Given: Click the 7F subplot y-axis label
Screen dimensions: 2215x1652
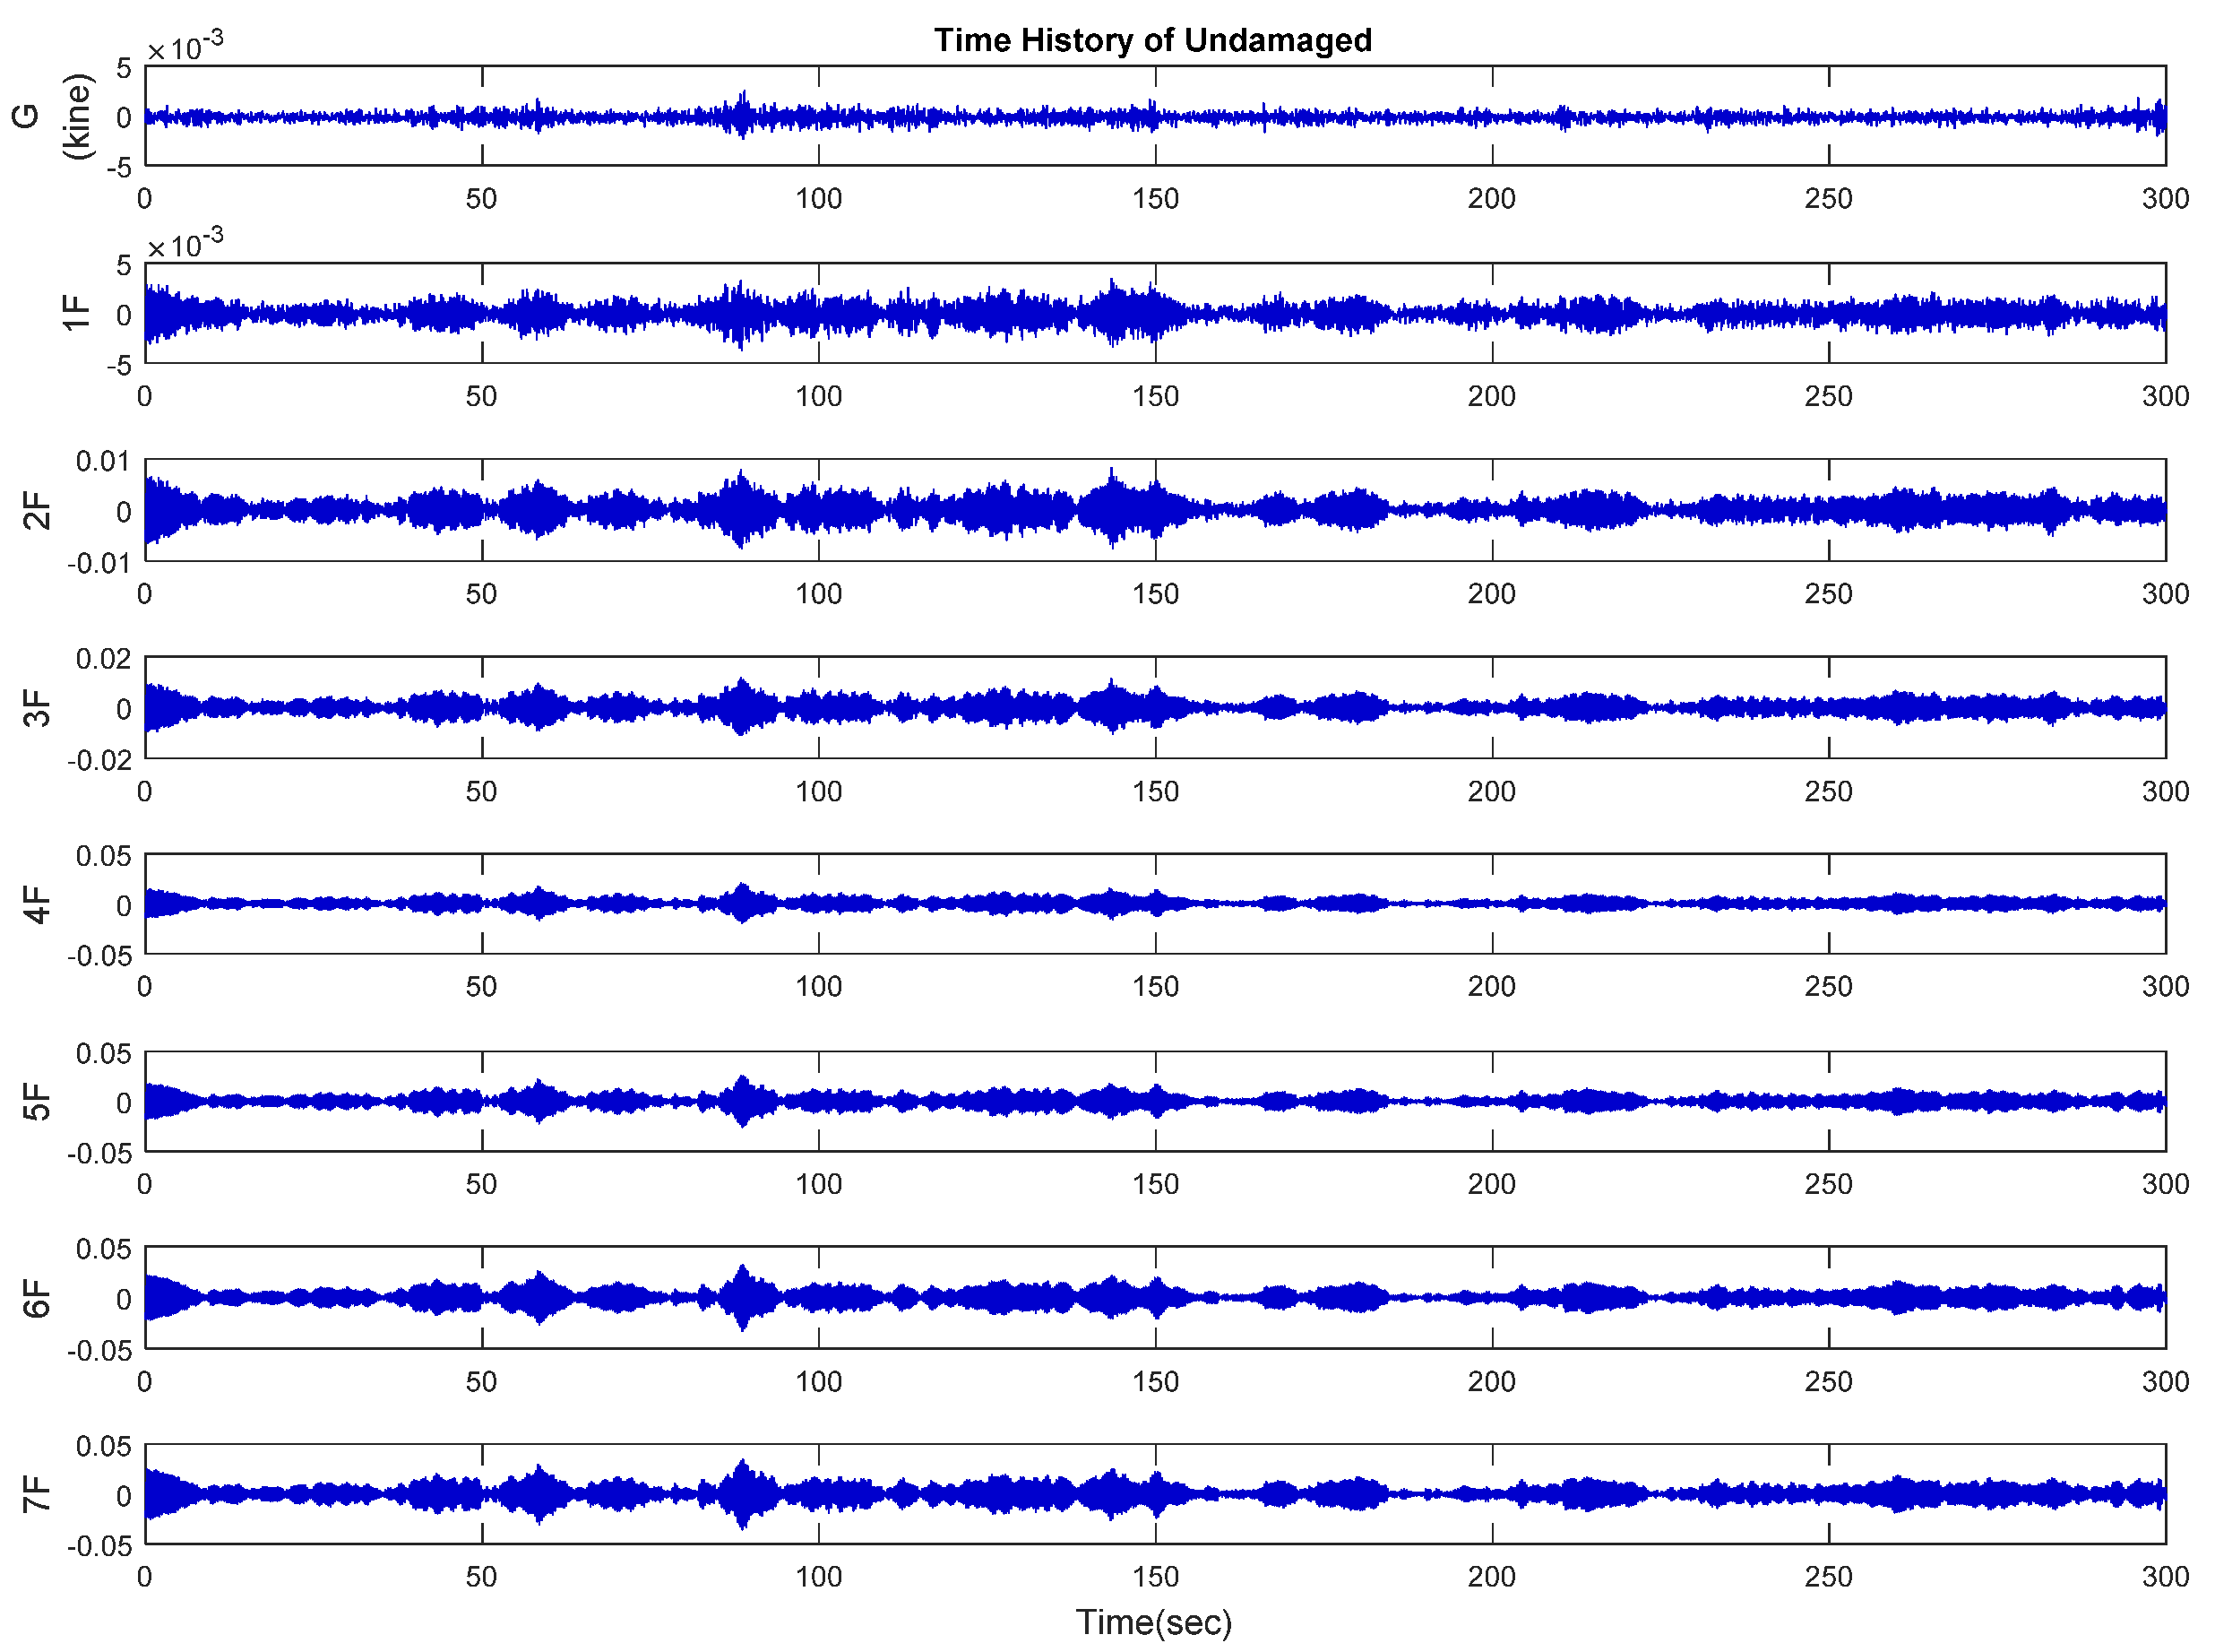Looking at the screenshot, I should click(x=37, y=1494).
